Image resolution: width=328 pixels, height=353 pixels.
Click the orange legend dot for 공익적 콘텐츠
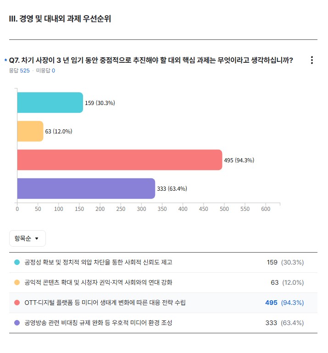pos(17,282)
